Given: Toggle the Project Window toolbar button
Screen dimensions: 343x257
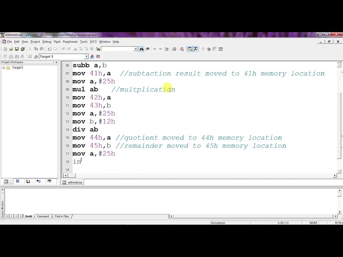Looking at the screenshot, I should coord(190,49).
